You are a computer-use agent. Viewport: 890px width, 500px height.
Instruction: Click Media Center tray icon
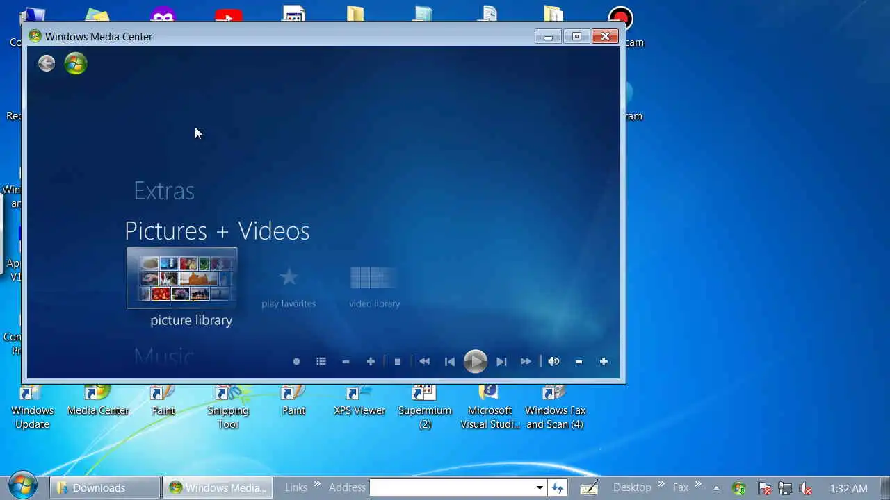[740, 488]
